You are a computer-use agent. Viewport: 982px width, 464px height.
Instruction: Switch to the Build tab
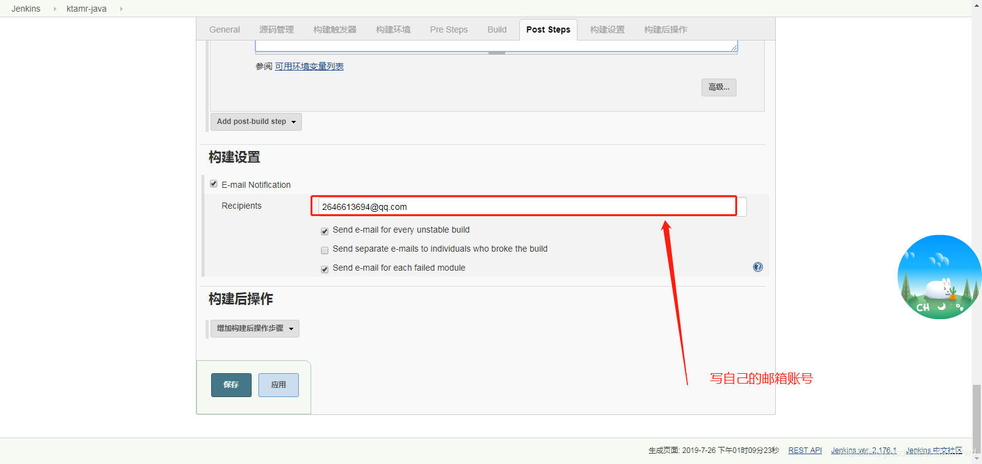point(497,29)
